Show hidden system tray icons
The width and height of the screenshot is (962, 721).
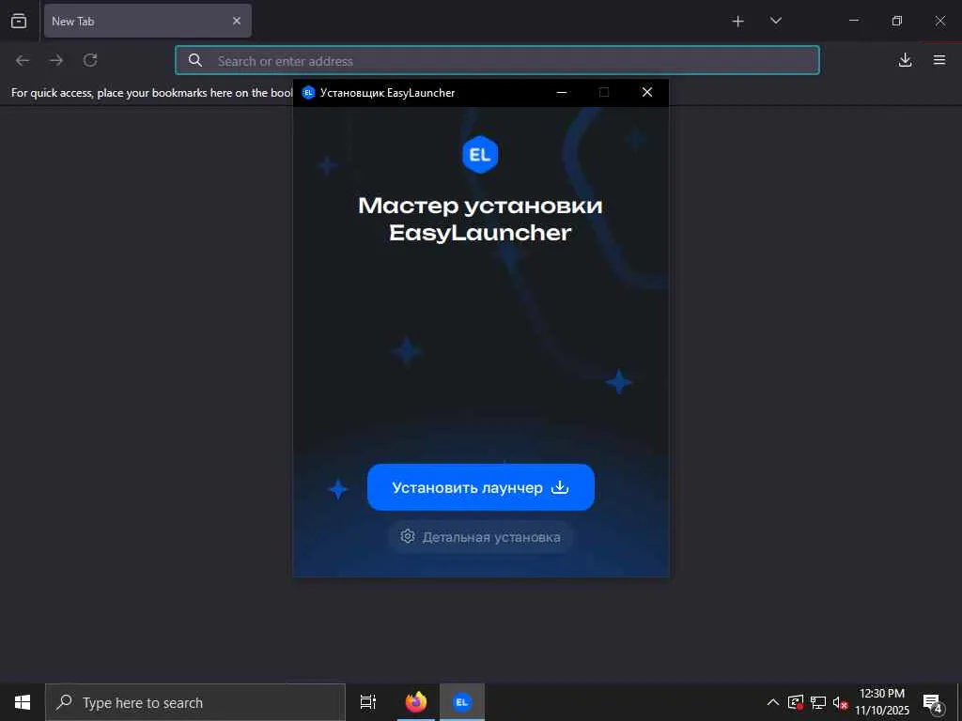tap(773, 702)
